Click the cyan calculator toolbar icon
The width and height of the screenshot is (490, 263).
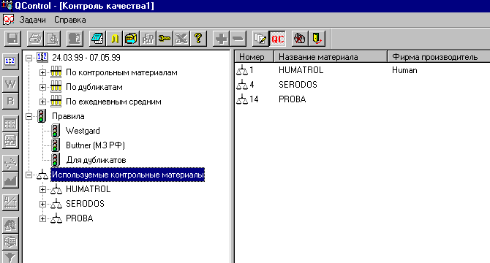tap(97, 39)
